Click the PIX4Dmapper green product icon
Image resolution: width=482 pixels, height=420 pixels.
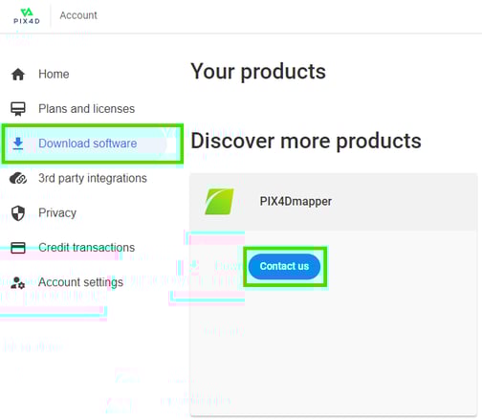(x=219, y=202)
